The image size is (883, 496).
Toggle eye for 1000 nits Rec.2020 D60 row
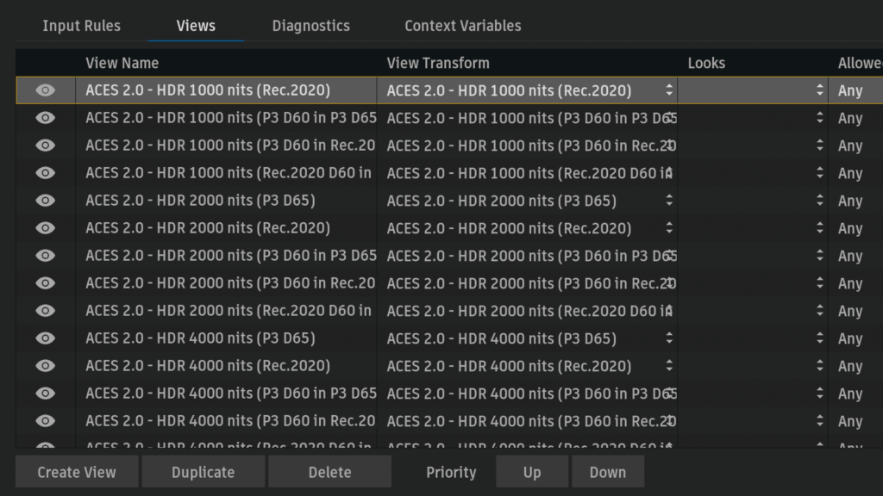tap(45, 172)
